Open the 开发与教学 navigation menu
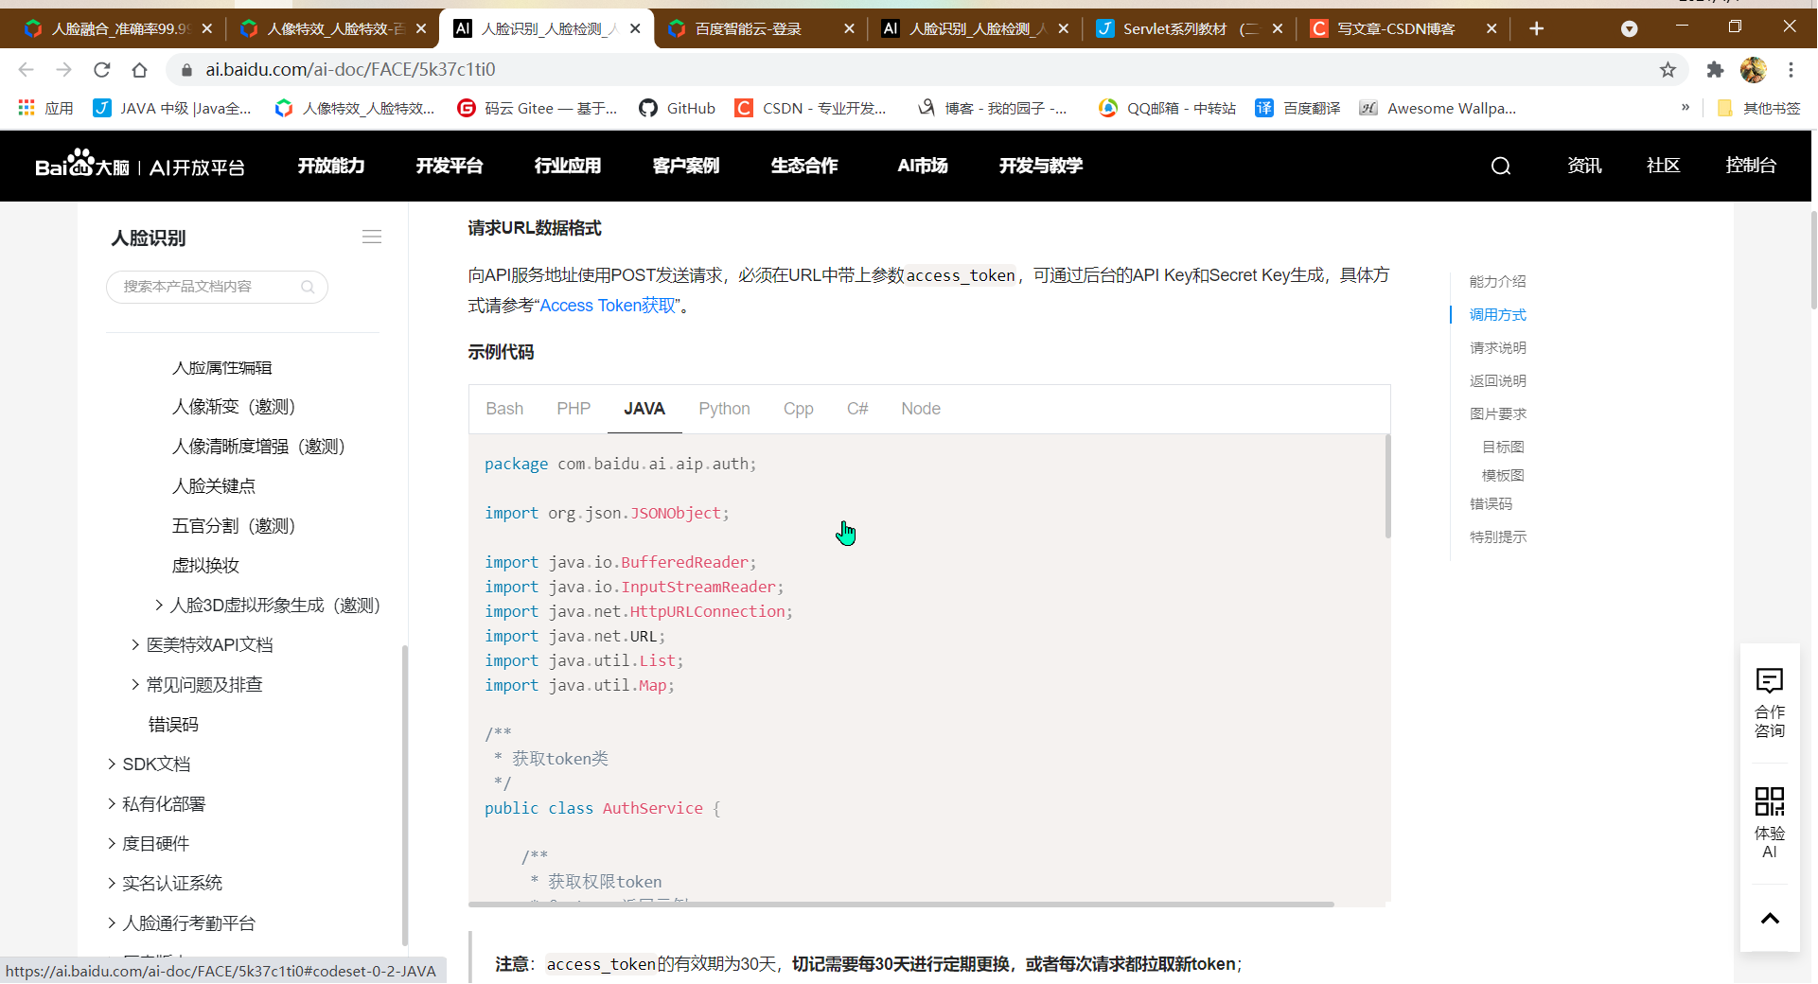 (1041, 166)
